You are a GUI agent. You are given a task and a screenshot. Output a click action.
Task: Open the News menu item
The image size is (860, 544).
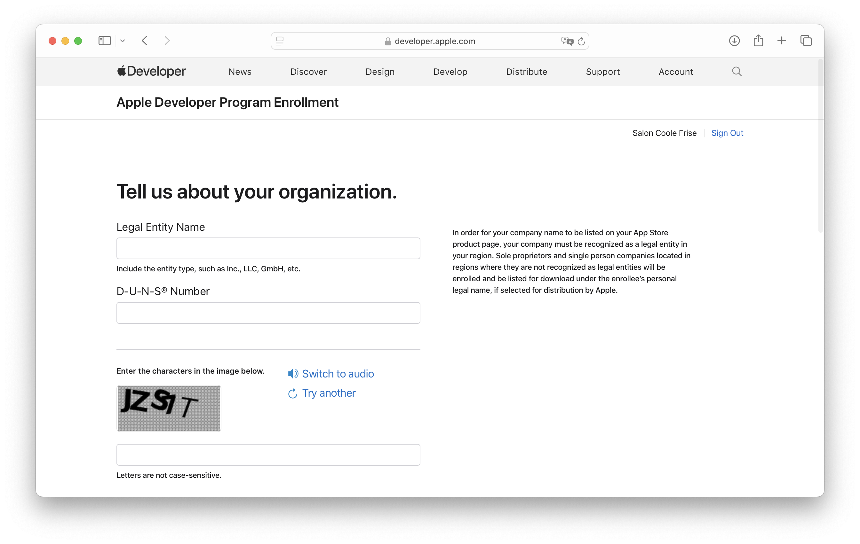coord(240,72)
